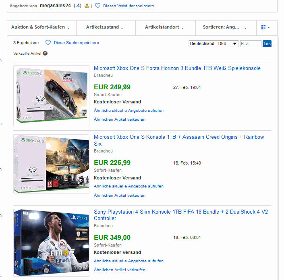Expand the Artikelzustand filter
The image size is (284, 280).
pos(106,28)
